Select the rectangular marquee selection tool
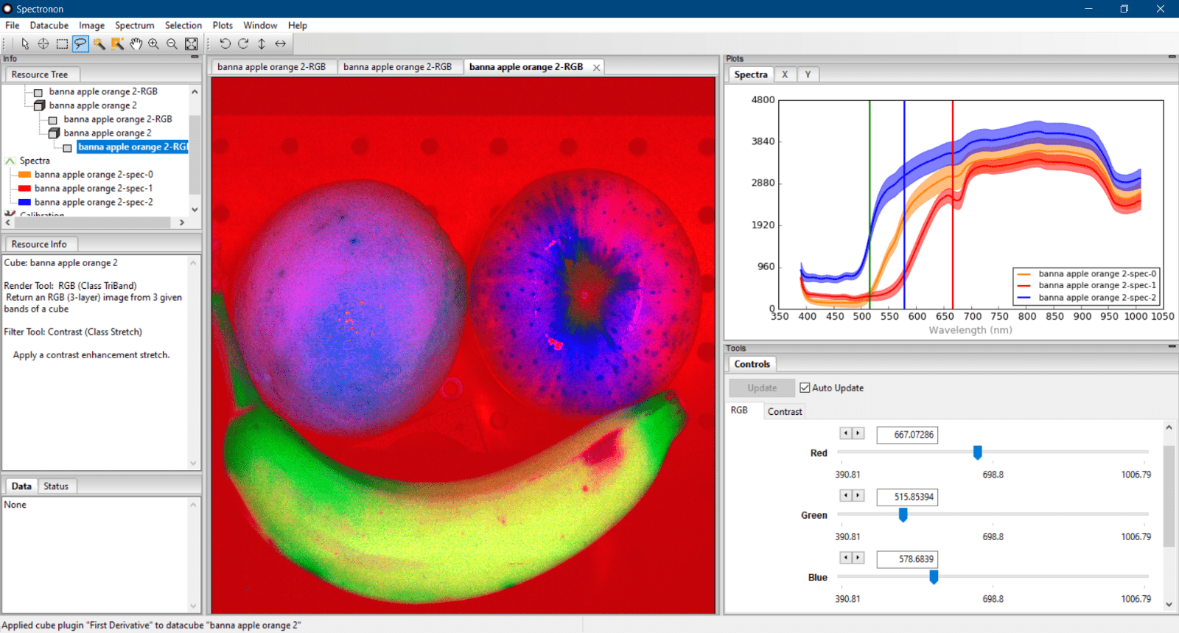Screen dimensions: 1179x633 [62, 44]
